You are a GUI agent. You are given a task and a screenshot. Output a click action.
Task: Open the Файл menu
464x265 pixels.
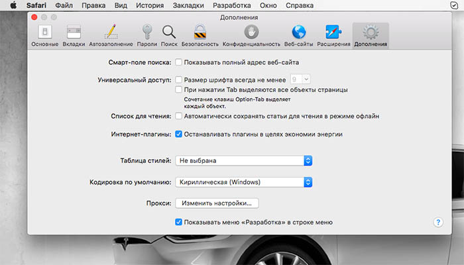coord(64,5)
